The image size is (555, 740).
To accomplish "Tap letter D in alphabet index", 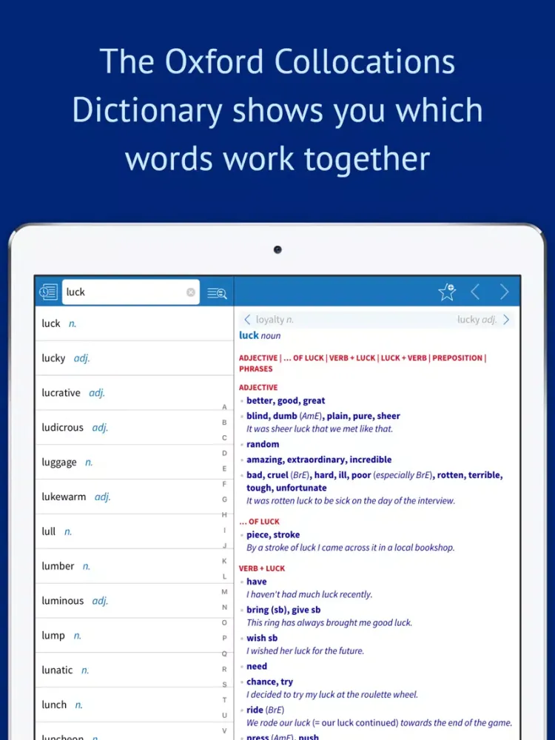I will click(225, 453).
